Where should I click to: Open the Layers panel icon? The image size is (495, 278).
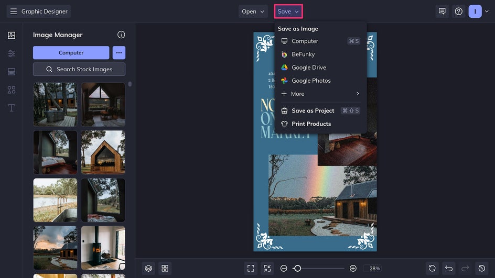pyautogui.click(x=148, y=268)
